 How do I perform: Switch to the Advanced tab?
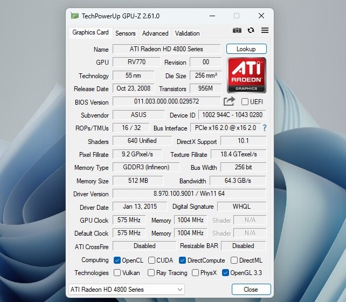(155, 33)
